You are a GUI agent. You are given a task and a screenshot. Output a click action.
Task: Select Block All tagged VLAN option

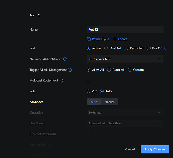(x=109, y=70)
